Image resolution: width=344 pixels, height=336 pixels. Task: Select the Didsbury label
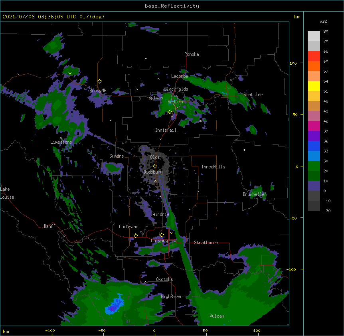click(x=153, y=172)
